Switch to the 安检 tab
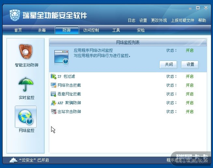The image size is (213, 168). [x=141, y=30]
